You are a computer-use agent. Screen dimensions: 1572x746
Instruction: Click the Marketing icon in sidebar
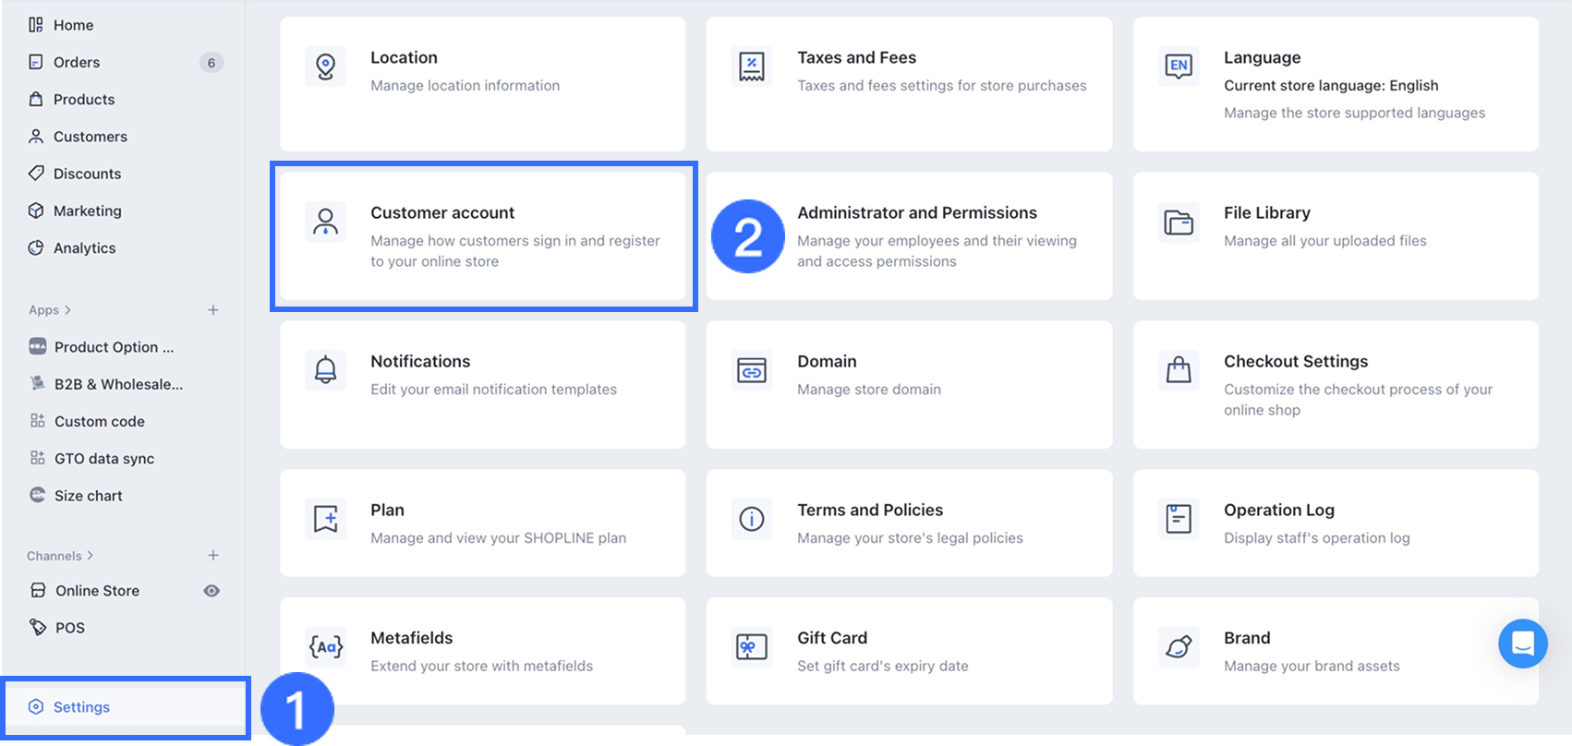36,211
